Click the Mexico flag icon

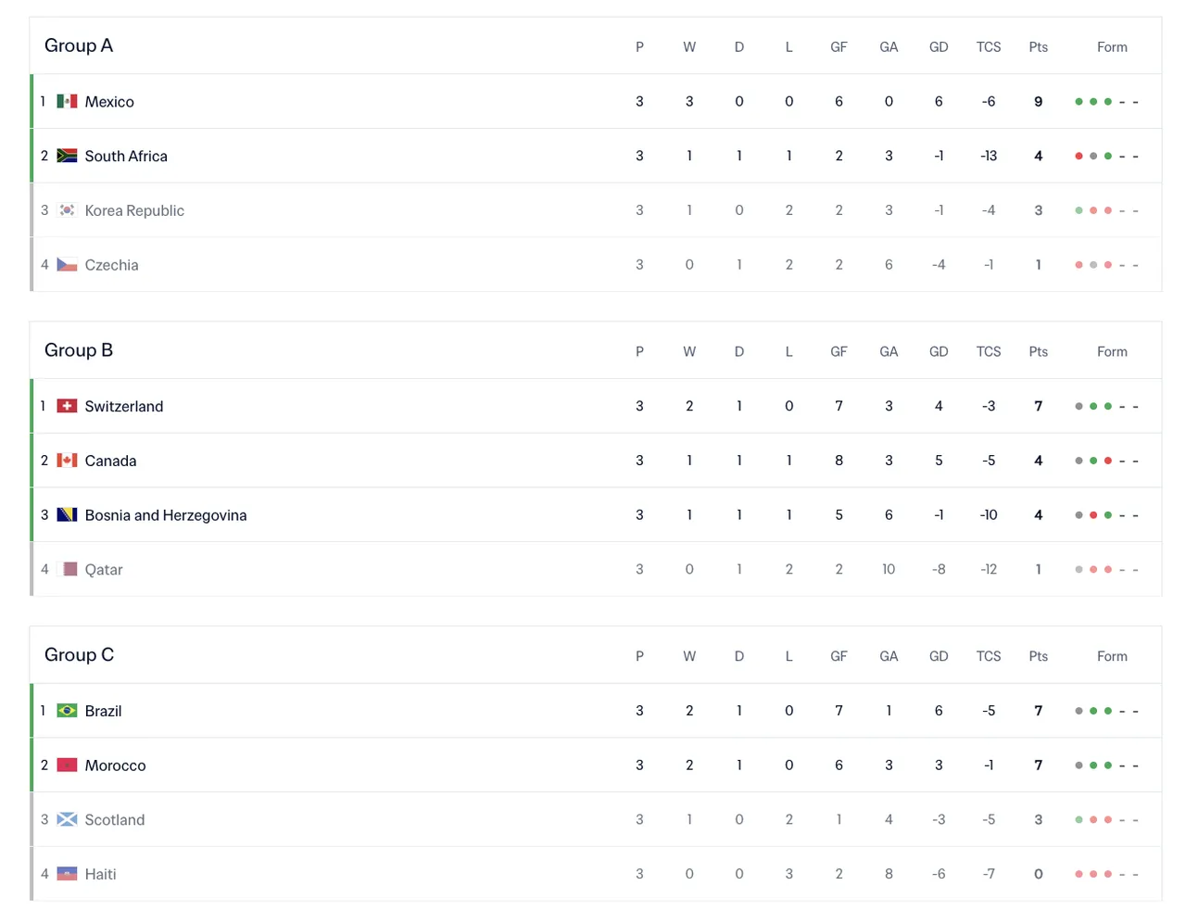pyautogui.click(x=67, y=101)
